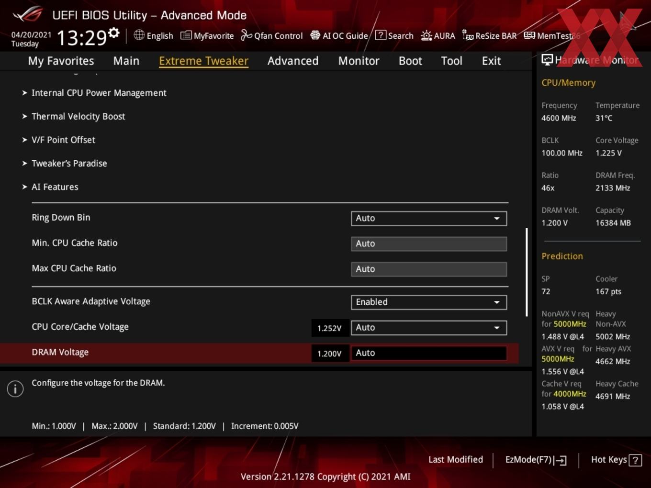Click the ROG logo at top left
Screen dimensions: 651x488
click(x=28, y=14)
